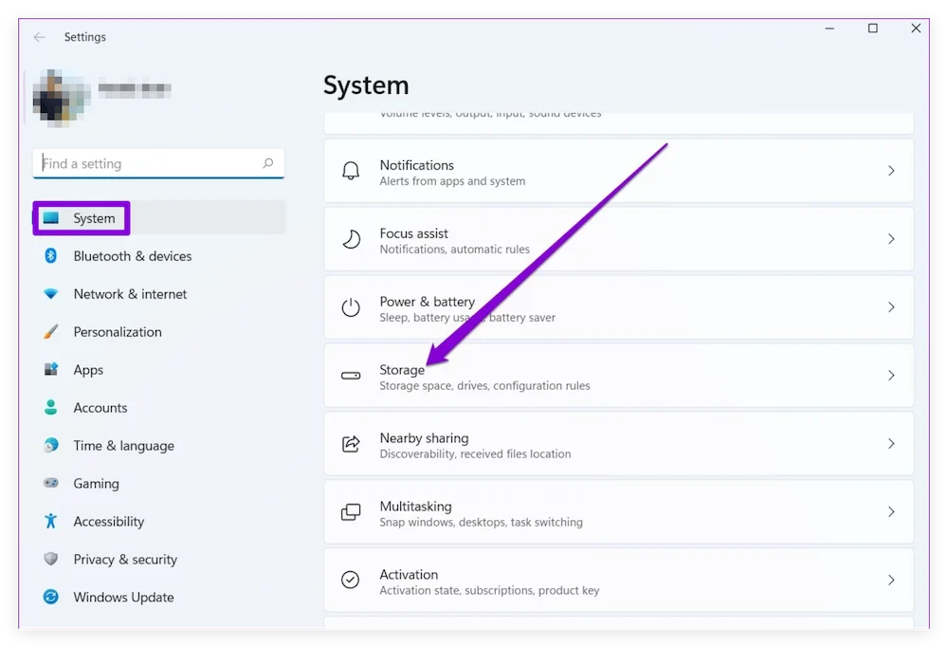Click the Nearby sharing share icon
Screen dimensions: 948x647
click(x=351, y=444)
